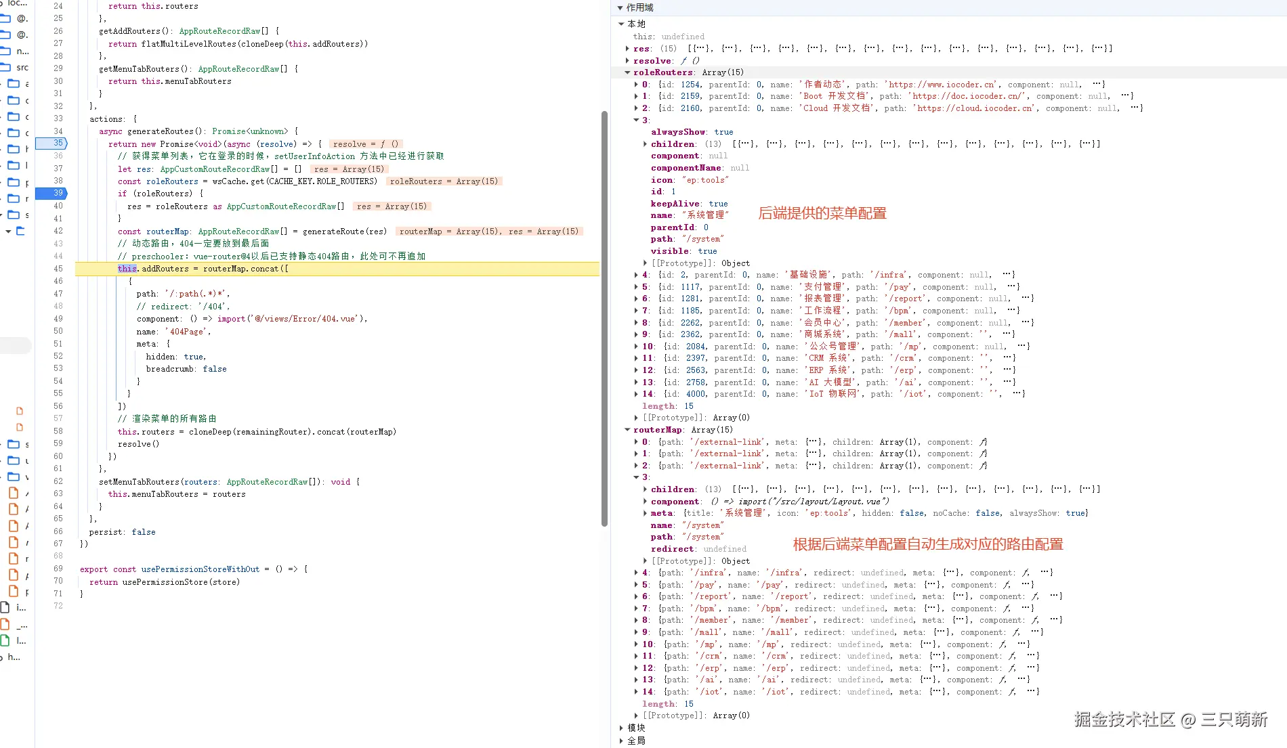Image resolution: width=1287 pixels, height=748 pixels.
Task: Expand routerMap item with path '/crm'
Action: pos(636,656)
